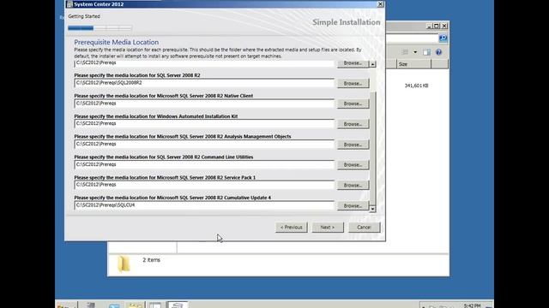Screen dimensions: 549x308
Task: Edit the Analysis Management Objects path field
Action: click(204, 145)
